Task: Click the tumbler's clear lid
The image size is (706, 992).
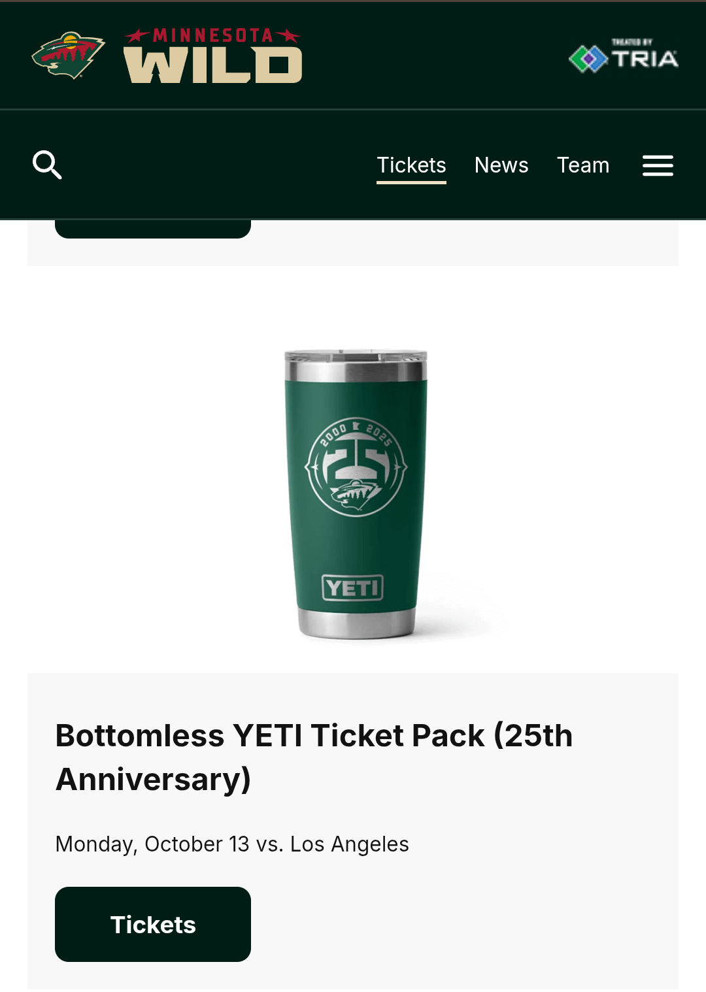Action: 356,356
